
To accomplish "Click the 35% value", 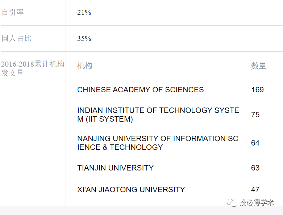I will pos(84,38).
